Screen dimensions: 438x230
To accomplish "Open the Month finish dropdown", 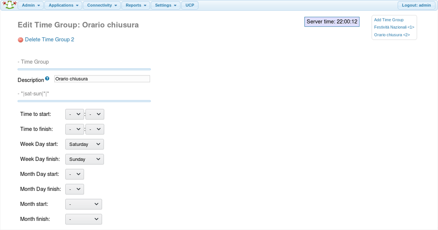I will pos(83,219).
